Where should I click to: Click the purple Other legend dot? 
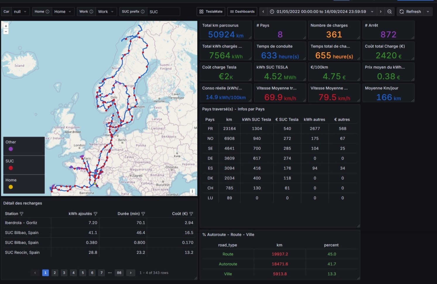[11, 149]
